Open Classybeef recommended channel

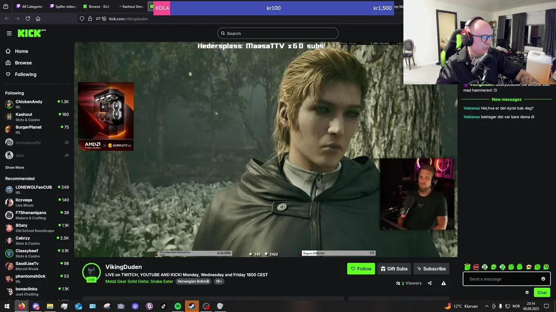pos(37,253)
